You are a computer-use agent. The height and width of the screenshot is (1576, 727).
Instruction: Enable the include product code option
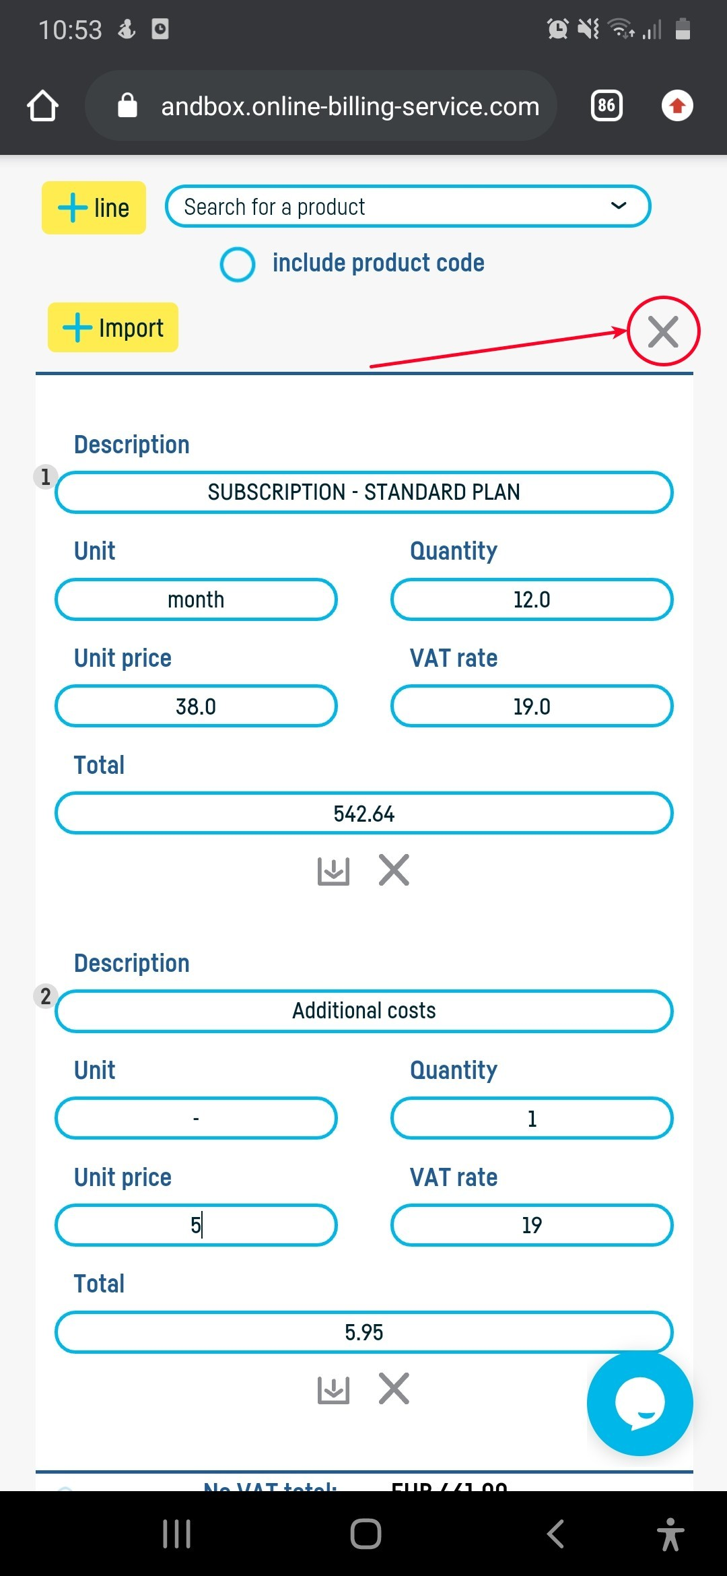pos(238,264)
